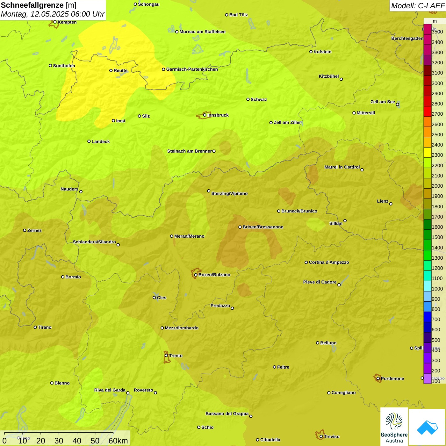
Task: Click the blue cloud logo icon
Action: coord(427,428)
